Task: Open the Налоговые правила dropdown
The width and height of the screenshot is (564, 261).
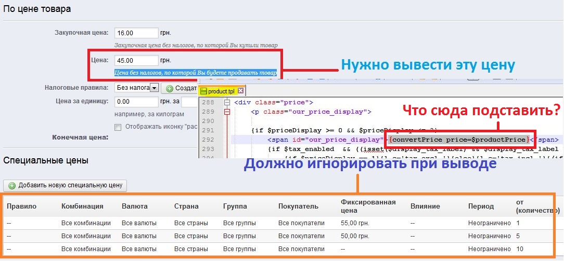Action: coord(154,88)
